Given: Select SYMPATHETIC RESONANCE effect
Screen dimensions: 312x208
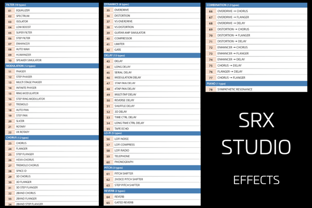Looking at the screenshot, I should click(x=256, y=89).
